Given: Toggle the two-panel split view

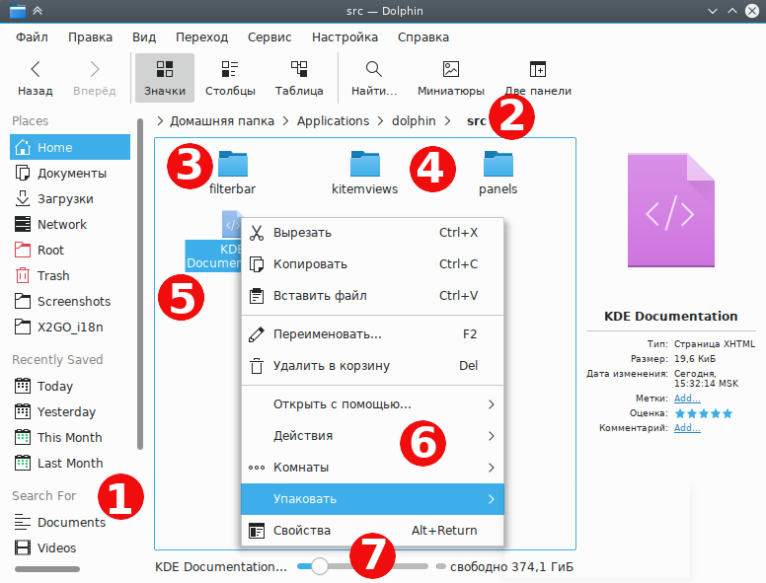Looking at the screenshot, I should coord(537,78).
